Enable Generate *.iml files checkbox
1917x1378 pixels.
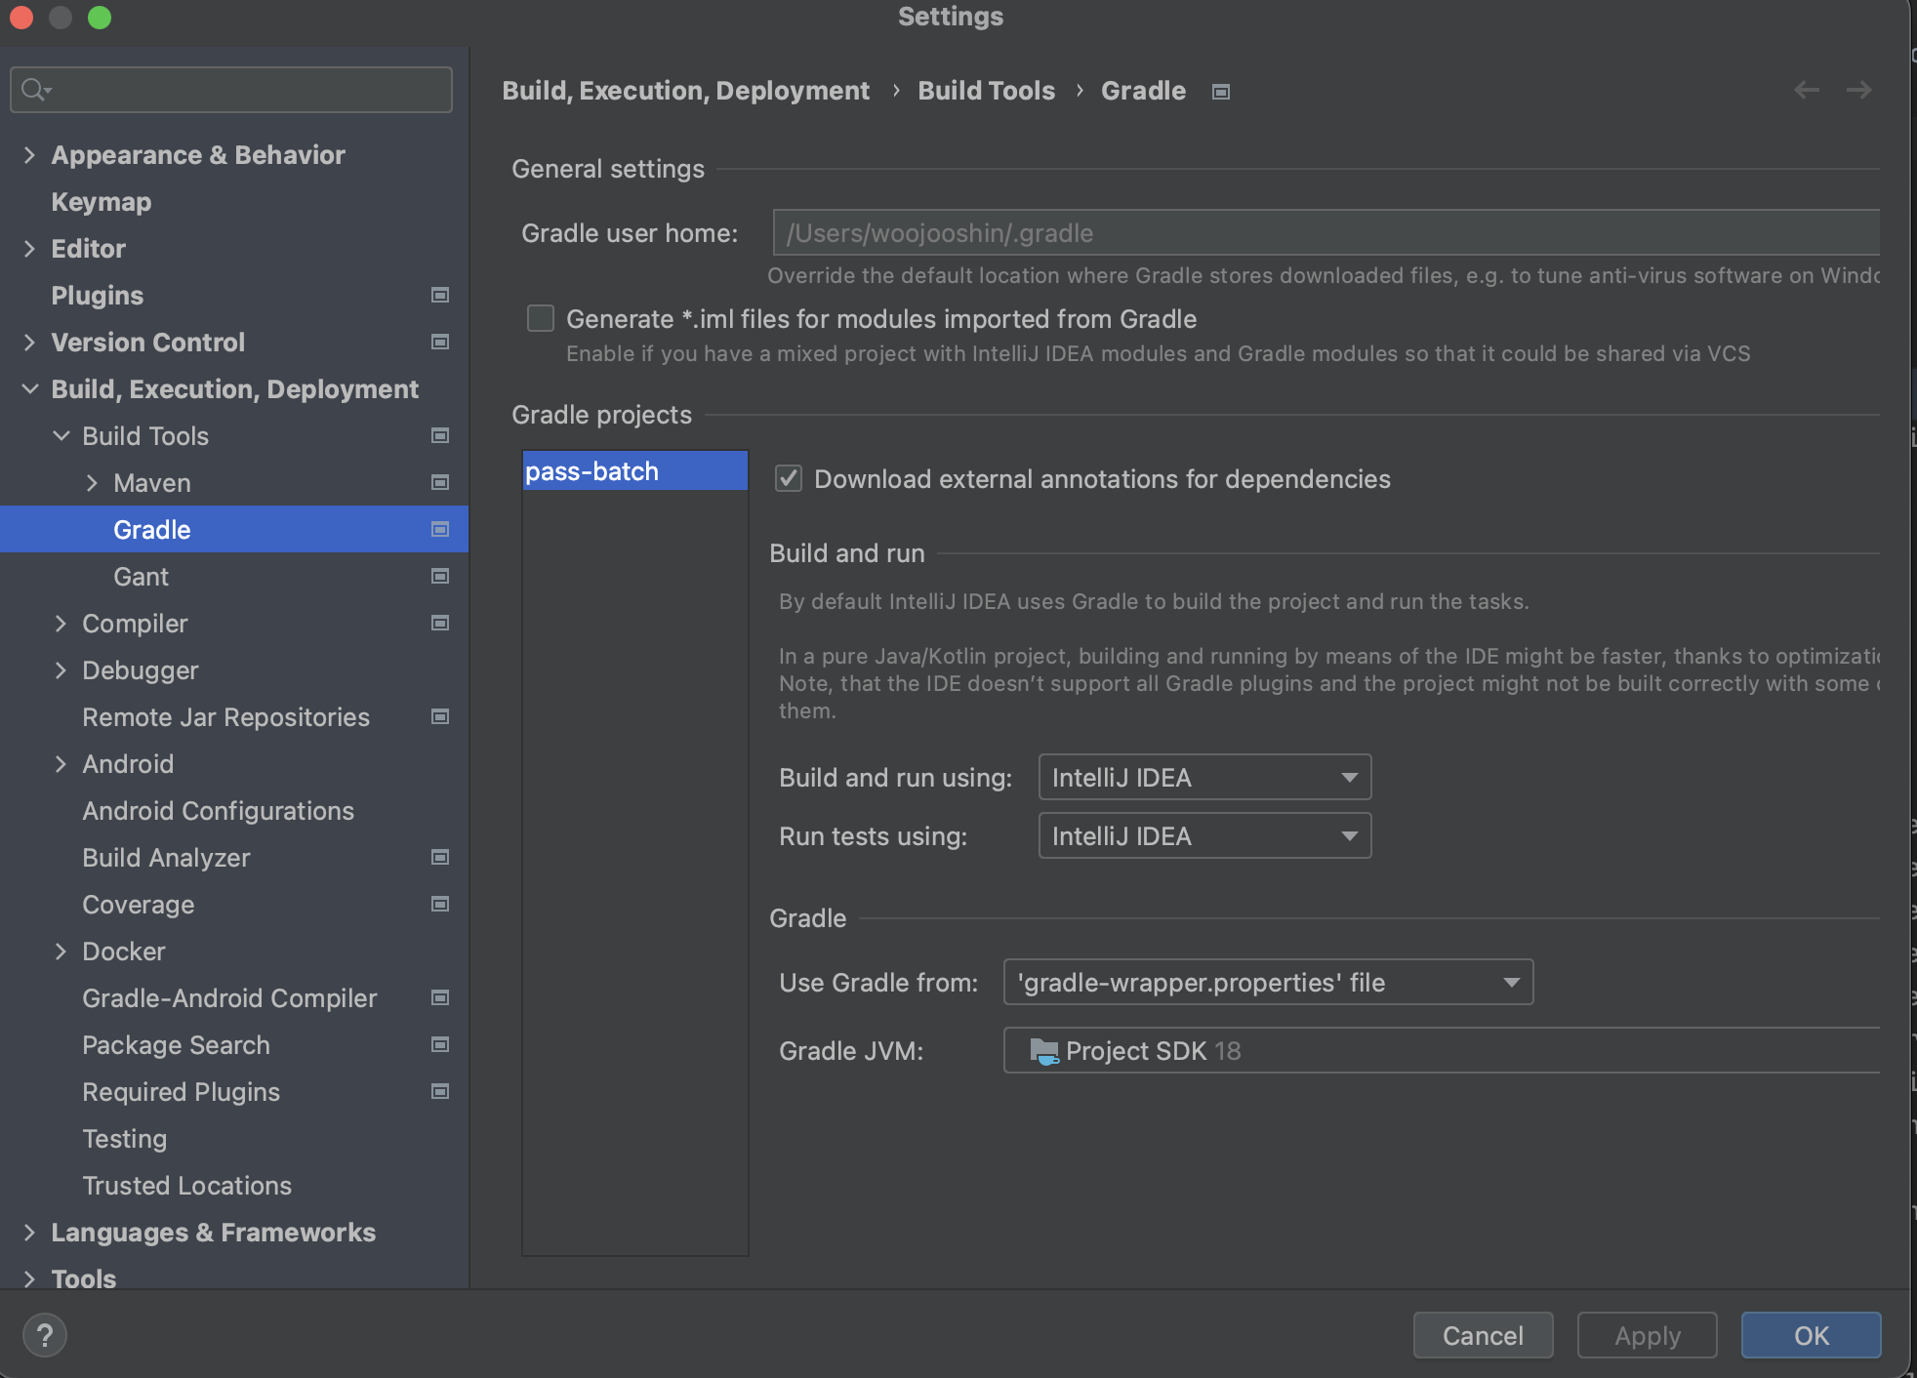pos(540,319)
